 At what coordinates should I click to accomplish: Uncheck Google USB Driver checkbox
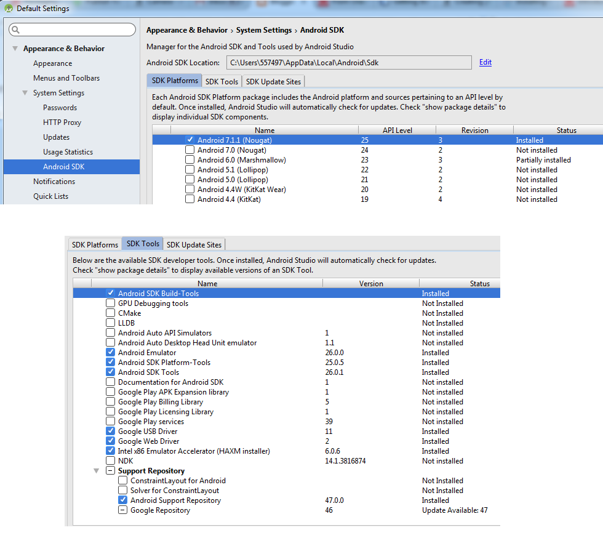pyautogui.click(x=110, y=431)
